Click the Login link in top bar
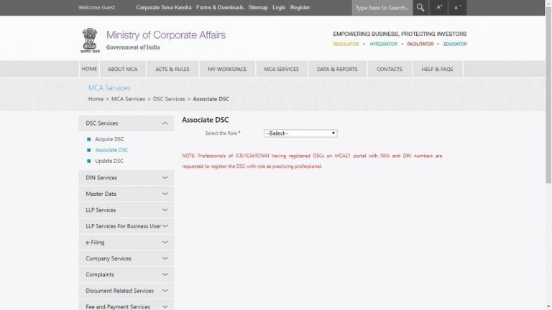This screenshot has height=310, width=552. click(278, 7)
